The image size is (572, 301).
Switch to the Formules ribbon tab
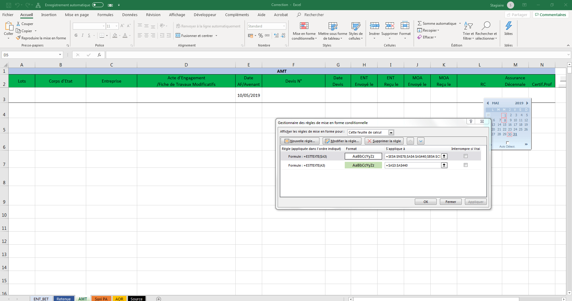pos(105,15)
